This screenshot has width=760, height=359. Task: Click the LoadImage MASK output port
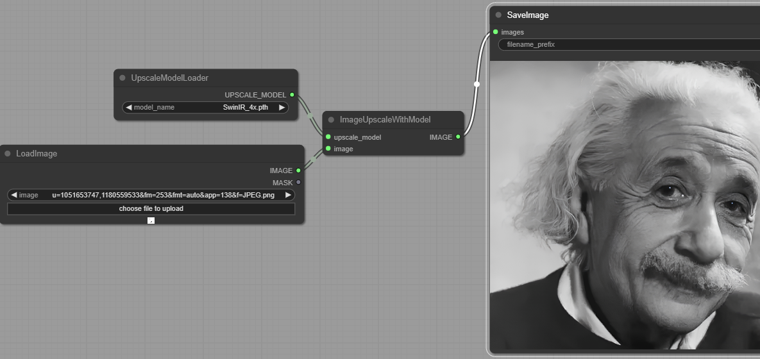pos(298,183)
